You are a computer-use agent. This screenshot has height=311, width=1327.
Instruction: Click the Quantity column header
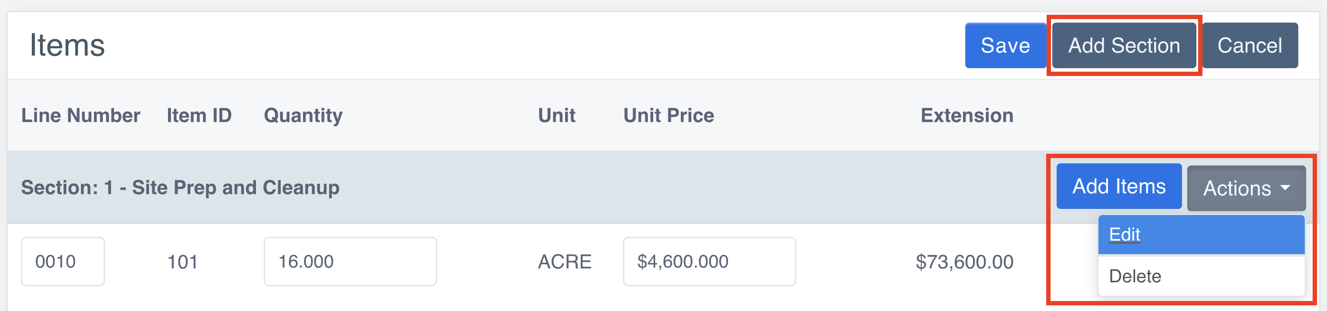[x=303, y=115]
